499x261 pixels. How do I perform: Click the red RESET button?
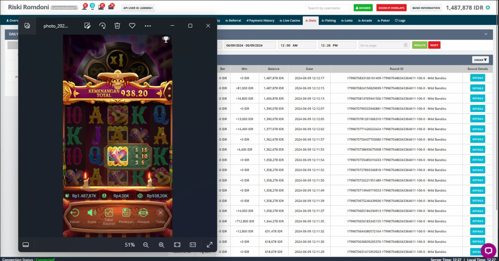[x=434, y=45]
